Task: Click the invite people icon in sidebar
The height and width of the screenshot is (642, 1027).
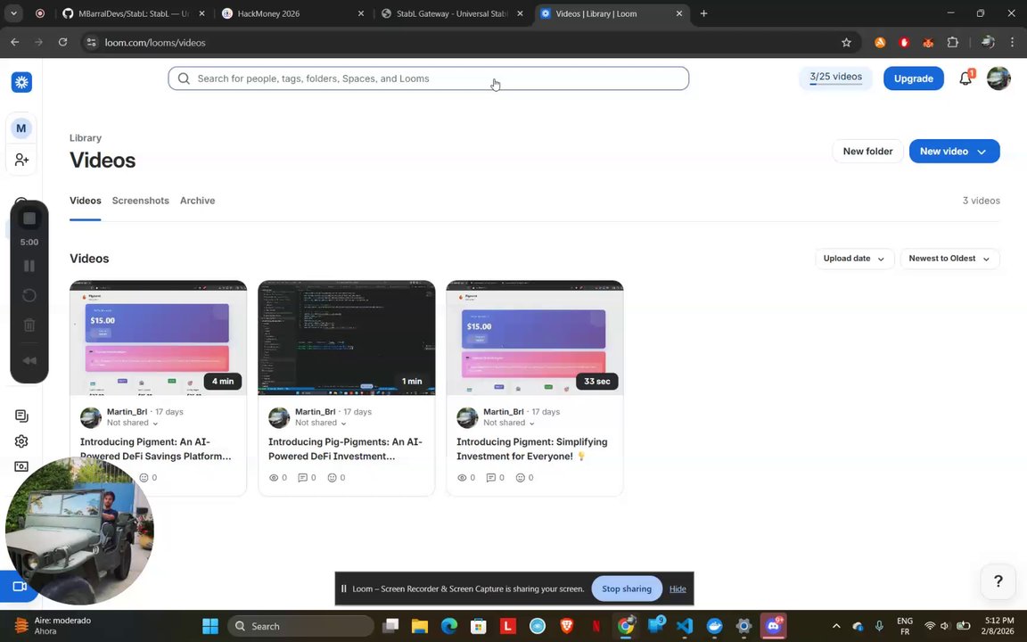Action: (x=21, y=160)
